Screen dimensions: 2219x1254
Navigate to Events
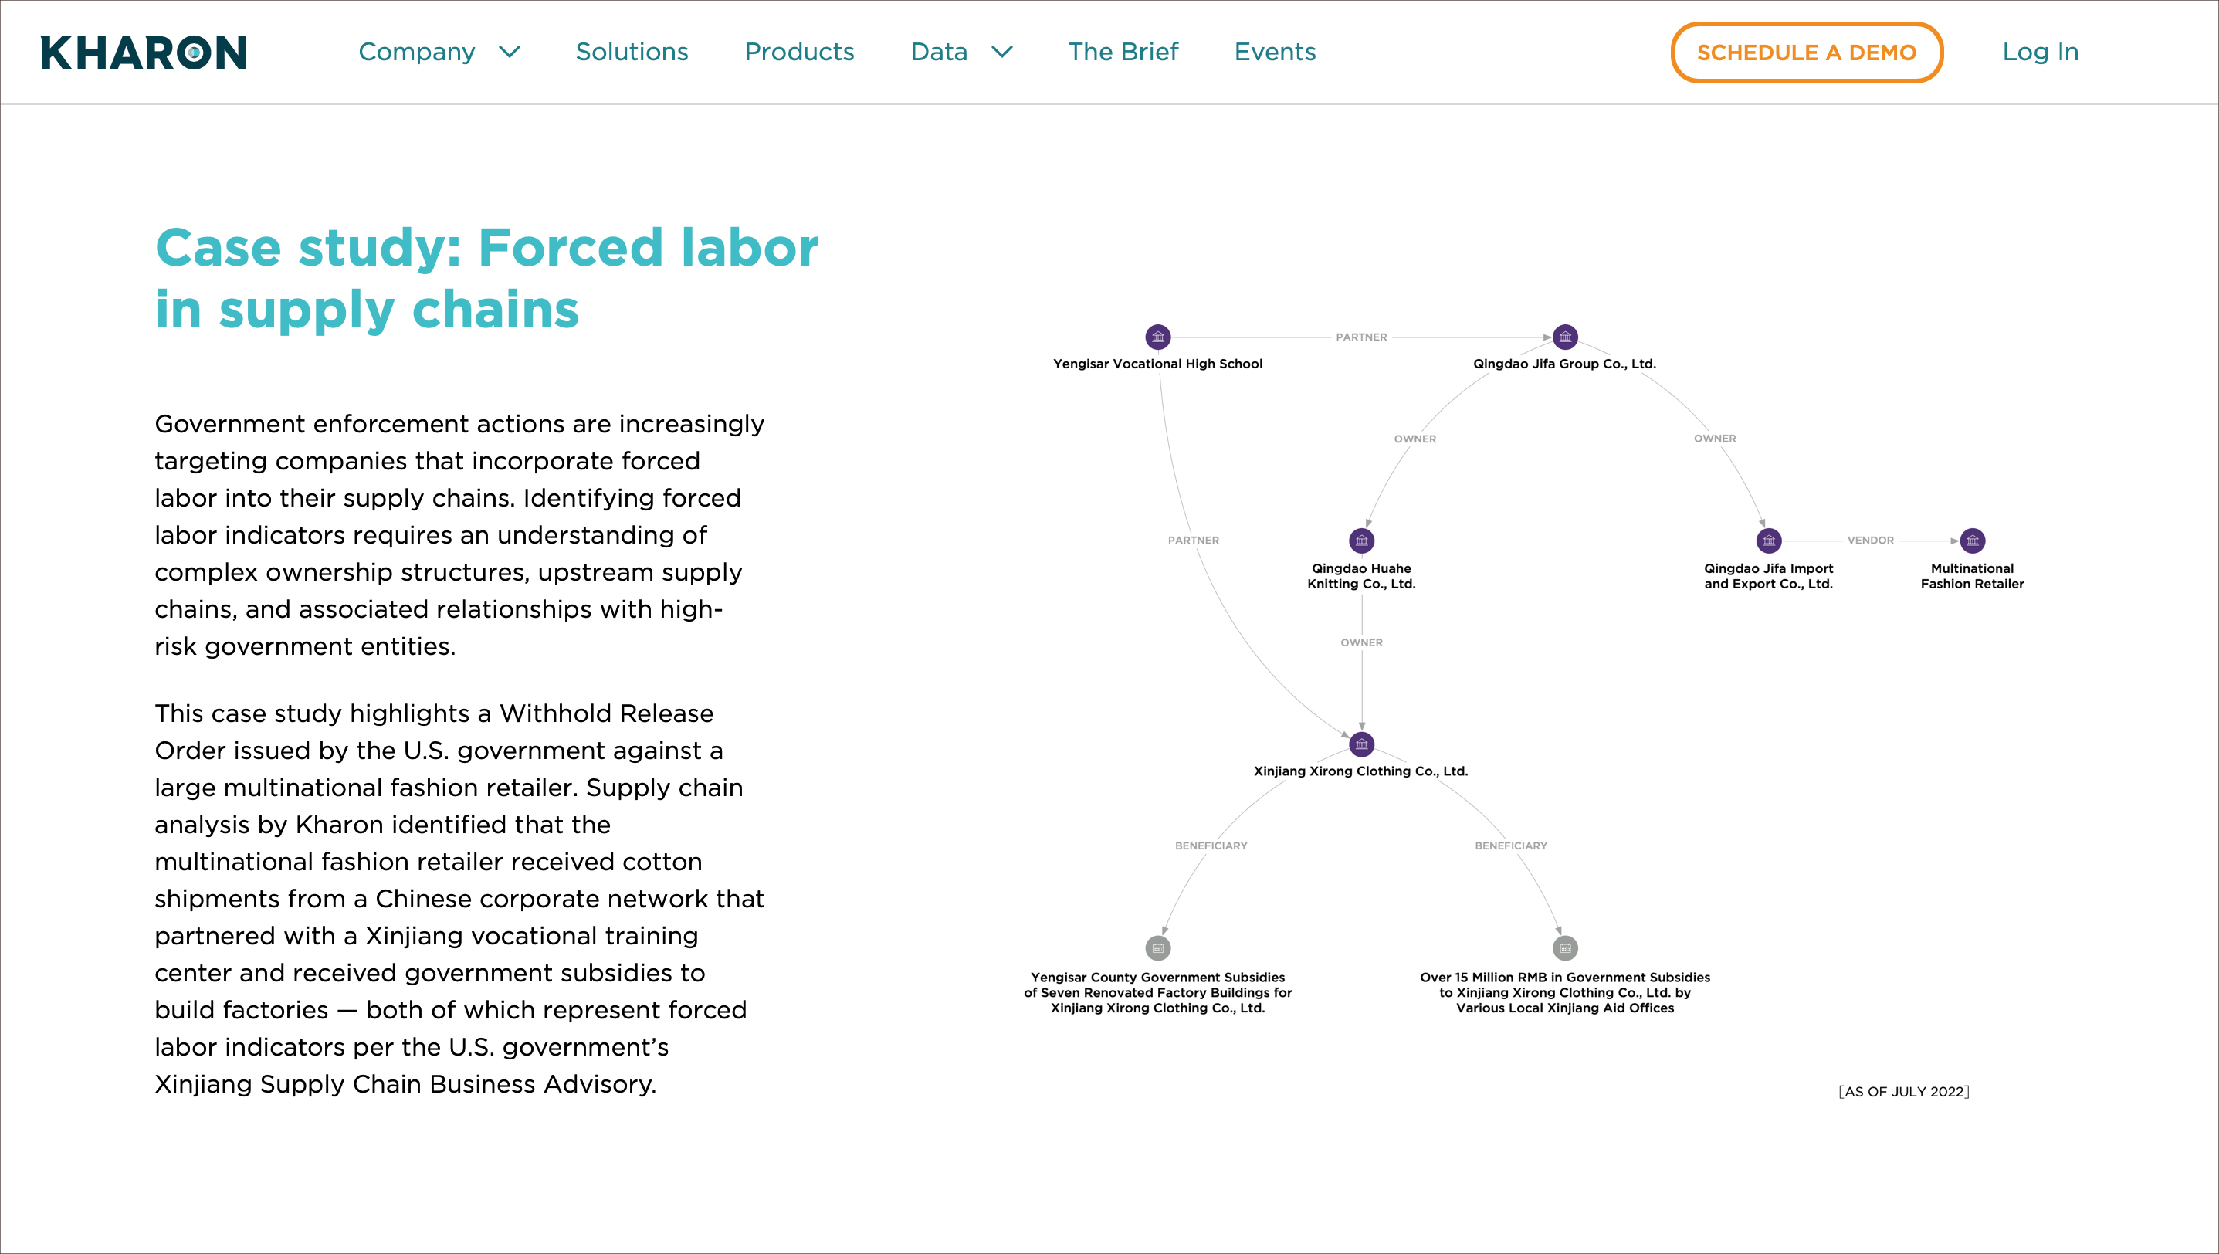(1275, 53)
